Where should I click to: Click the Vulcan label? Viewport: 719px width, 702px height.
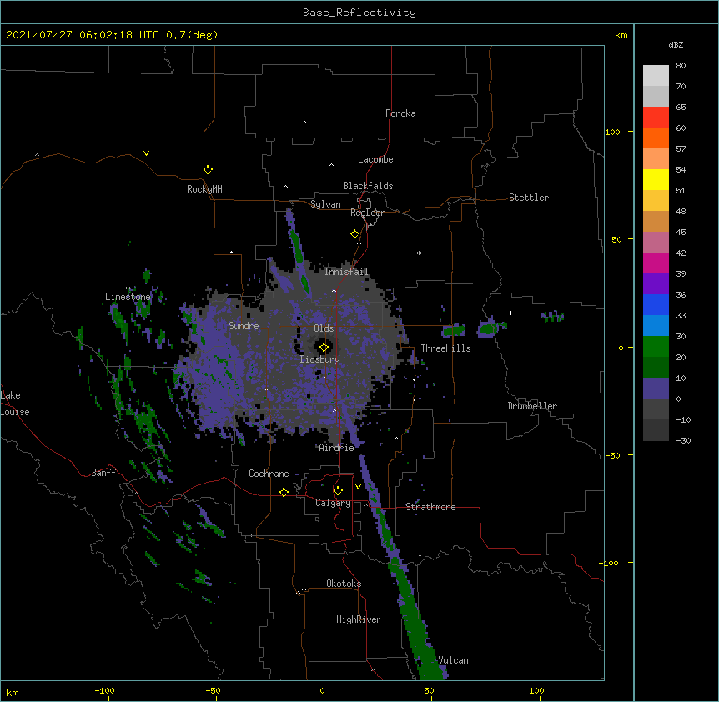coord(453,660)
